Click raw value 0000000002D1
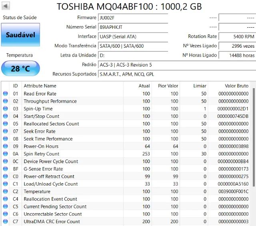256x226 pixels. (x=233, y=109)
